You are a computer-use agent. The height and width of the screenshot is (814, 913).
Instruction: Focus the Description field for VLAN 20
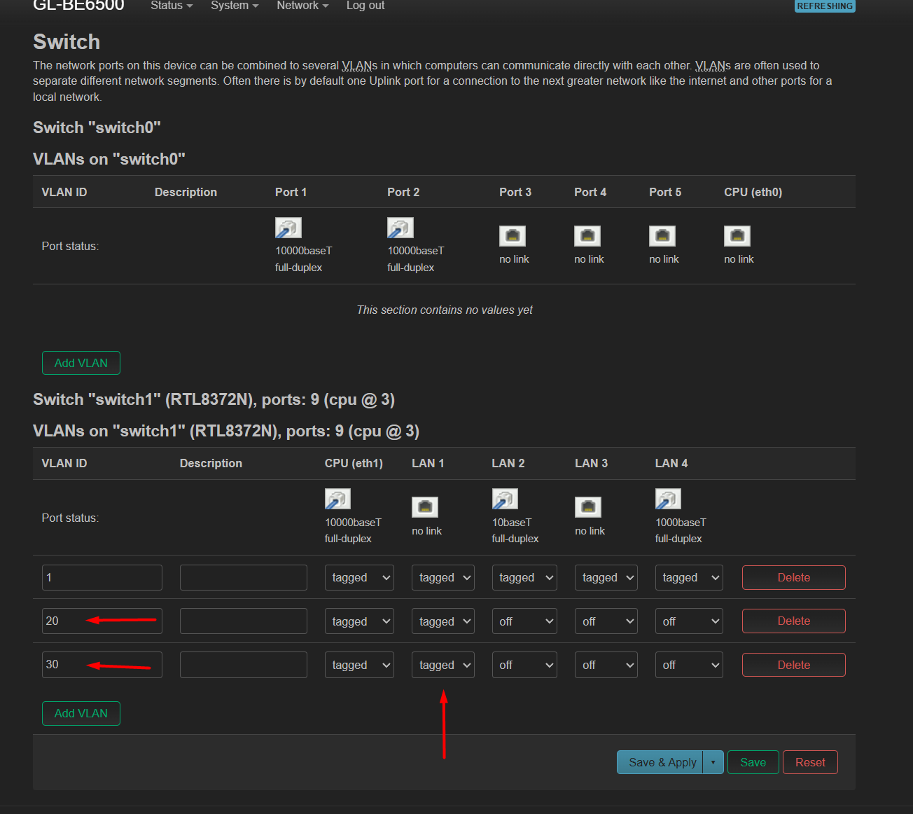[x=244, y=621]
